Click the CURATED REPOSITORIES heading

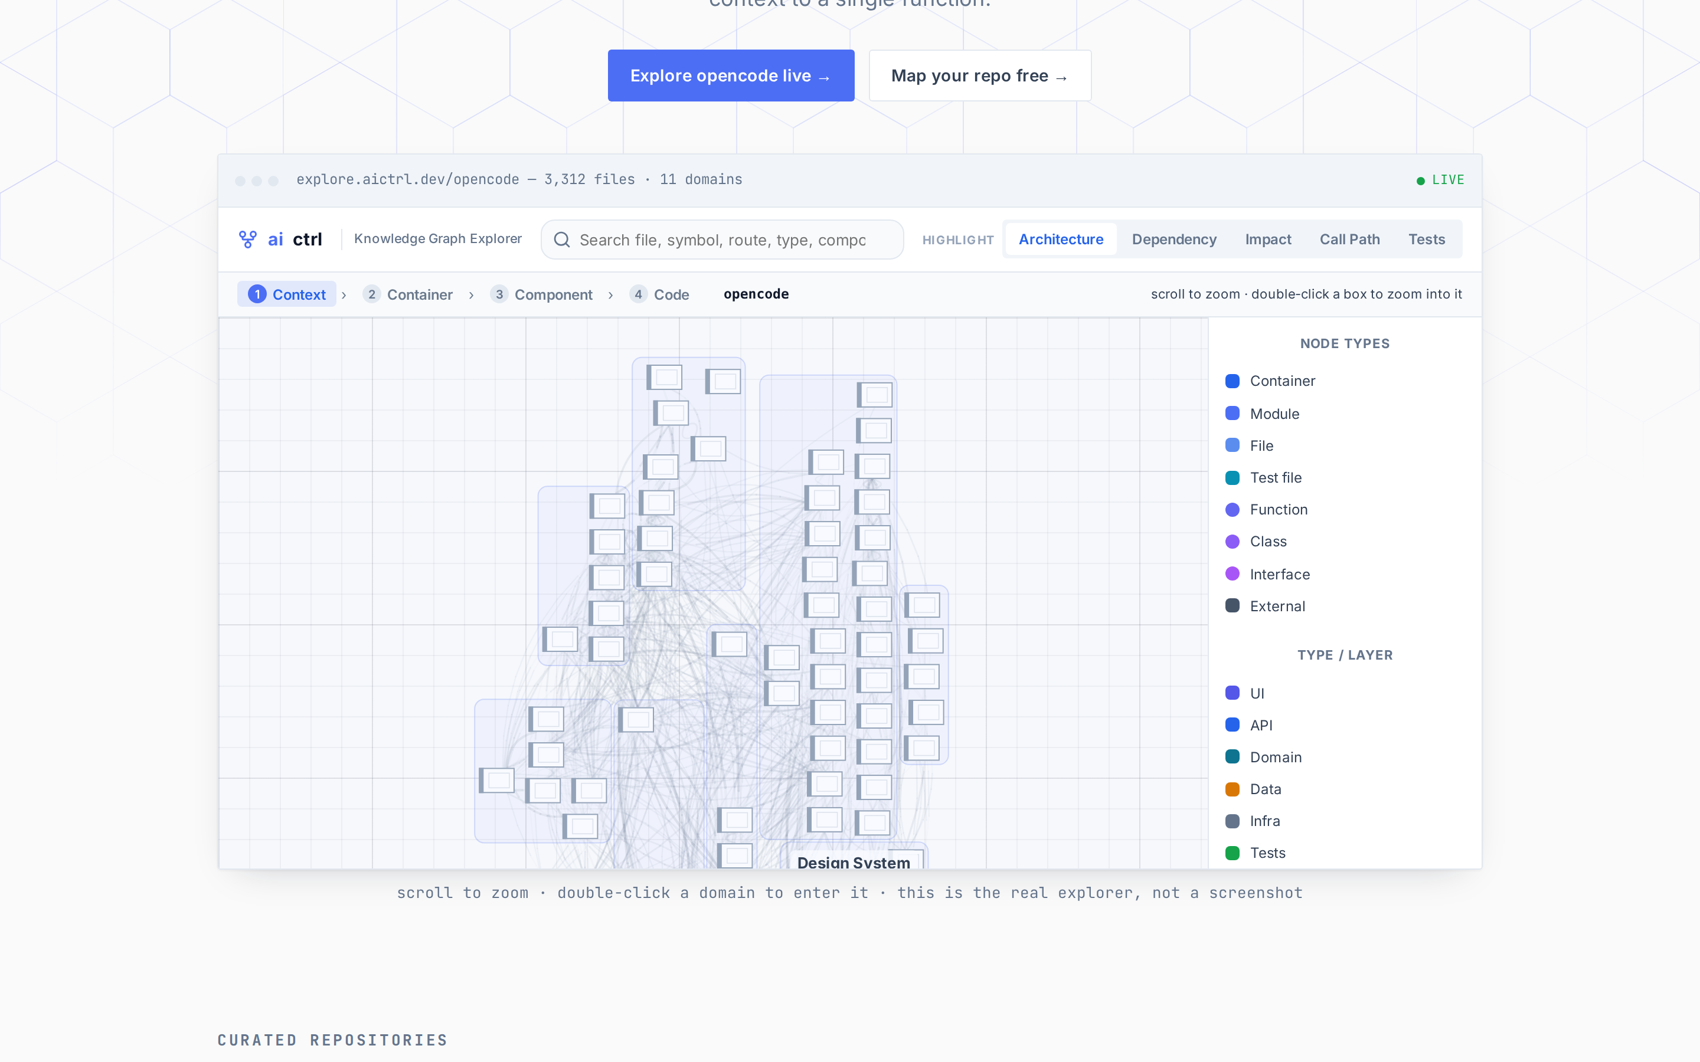332,1040
